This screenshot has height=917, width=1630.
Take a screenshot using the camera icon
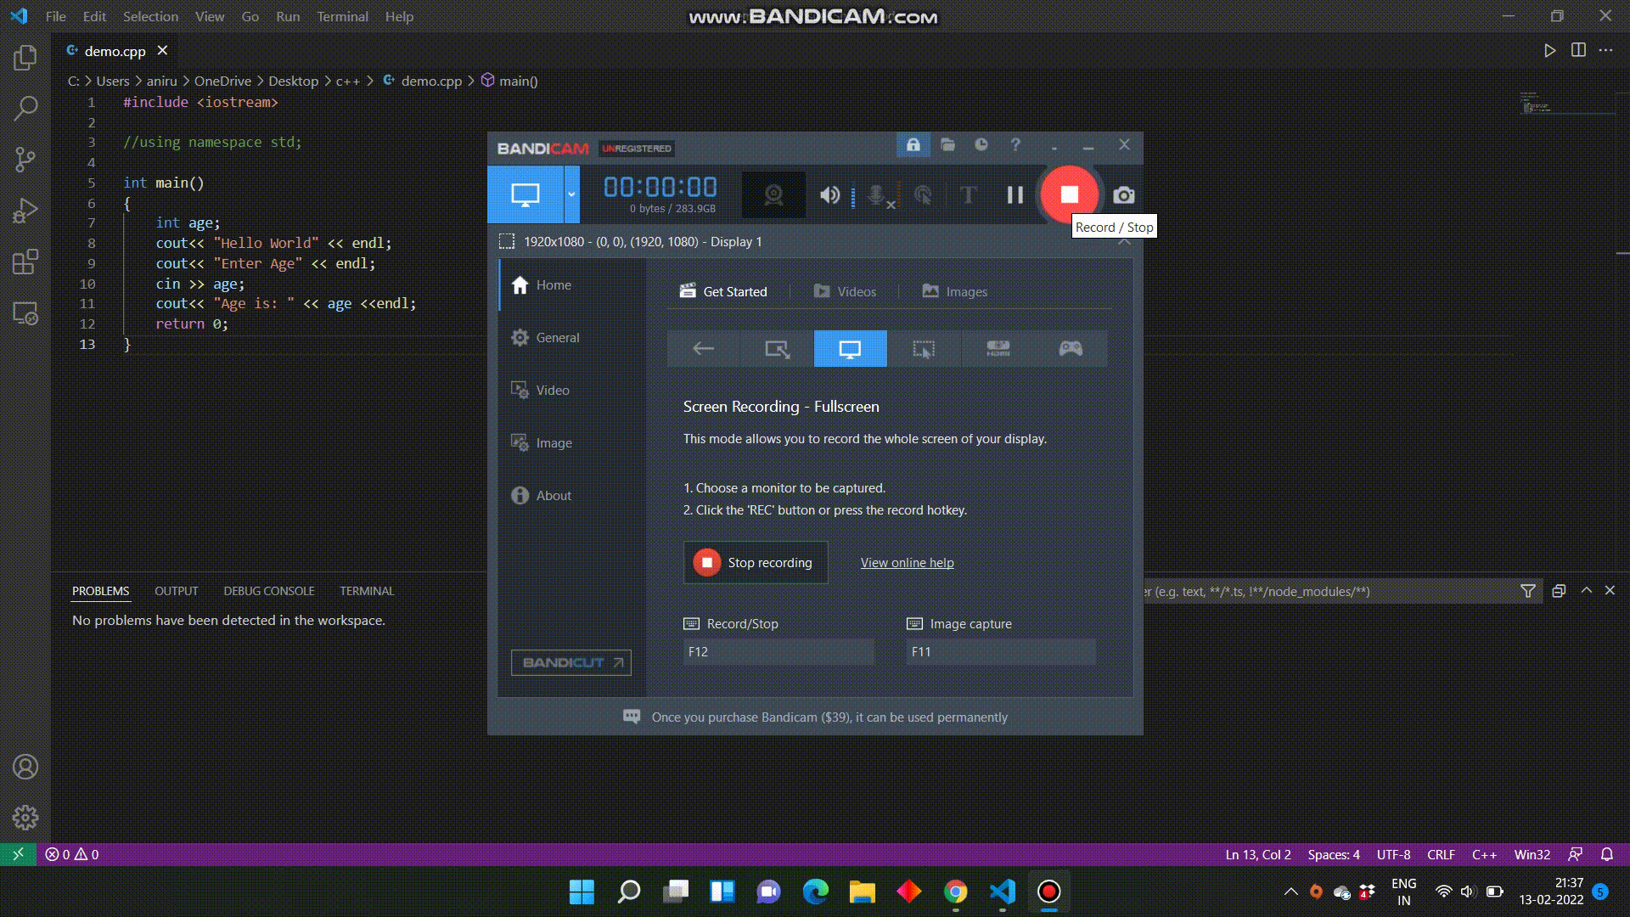pos(1124,195)
